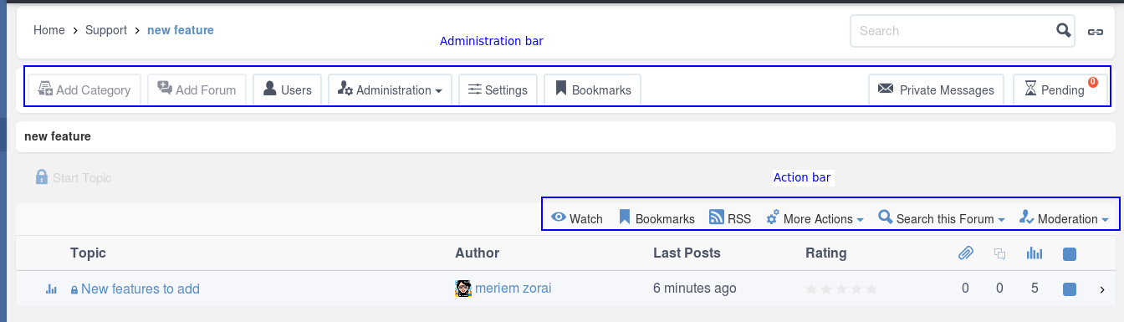Click the replies column header icon
The width and height of the screenshot is (1124, 322).
click(999, 253)
